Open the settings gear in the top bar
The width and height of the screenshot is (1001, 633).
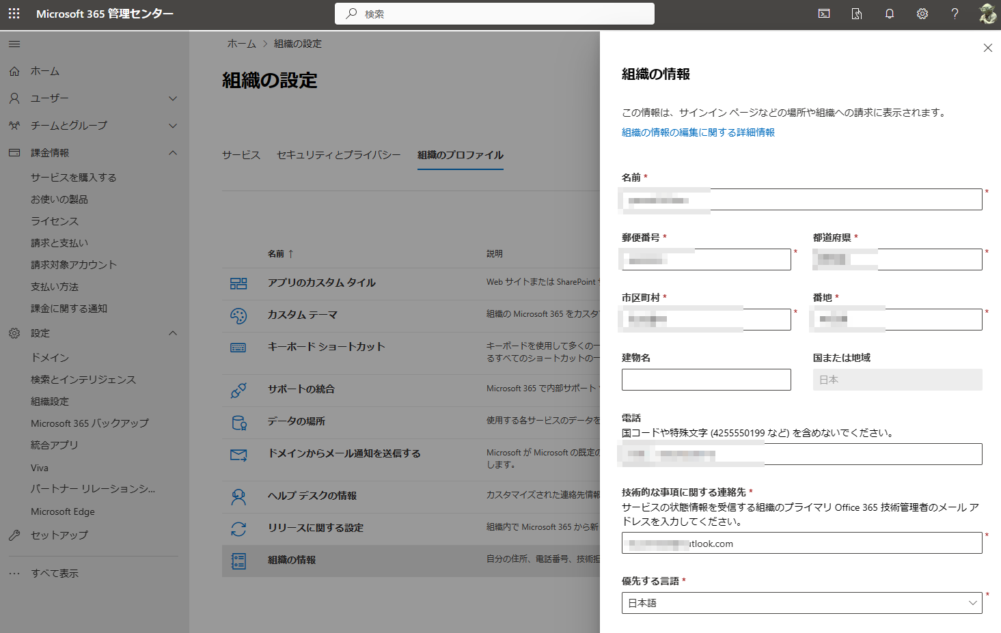tap(922, 14)
